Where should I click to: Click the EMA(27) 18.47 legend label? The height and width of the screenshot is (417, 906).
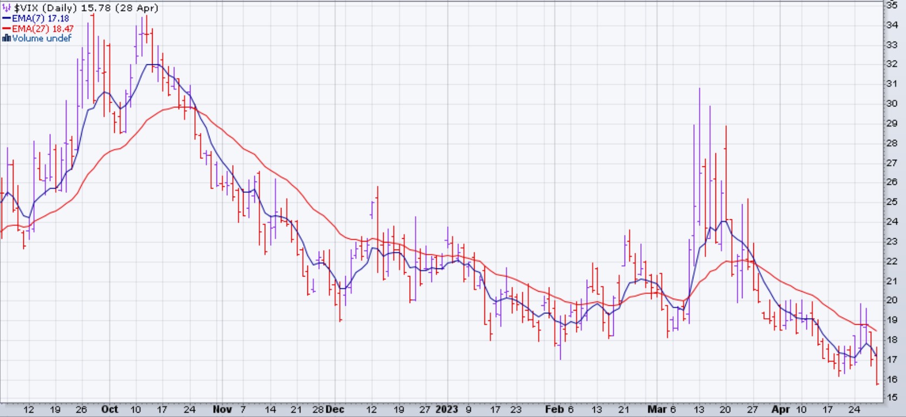43,29
